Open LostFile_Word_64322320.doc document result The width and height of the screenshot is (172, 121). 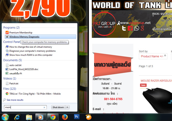pos(24,69)
